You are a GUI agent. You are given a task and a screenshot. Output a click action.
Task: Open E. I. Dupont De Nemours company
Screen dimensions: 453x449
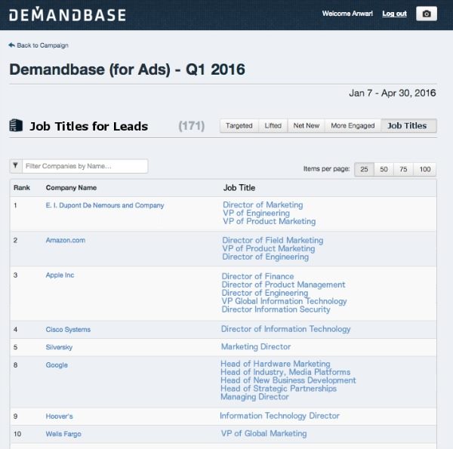click(x=105, y=205)
